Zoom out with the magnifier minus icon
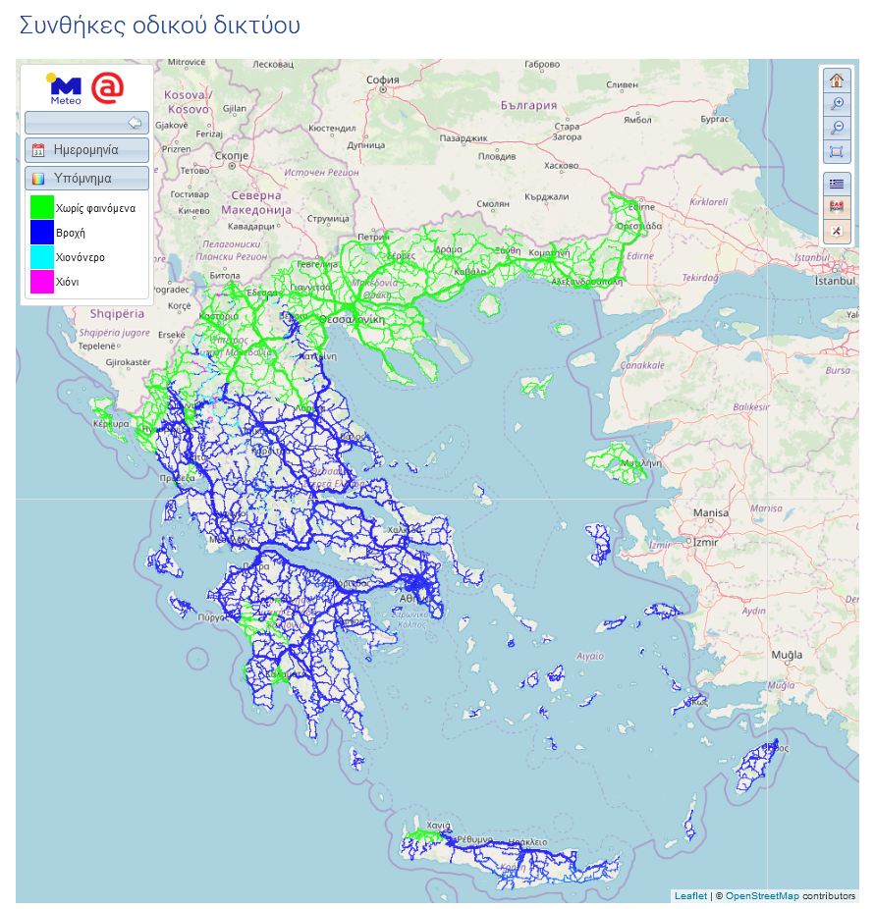The height and width of the screenshot is (909, 874). click(x=837, y=128)
